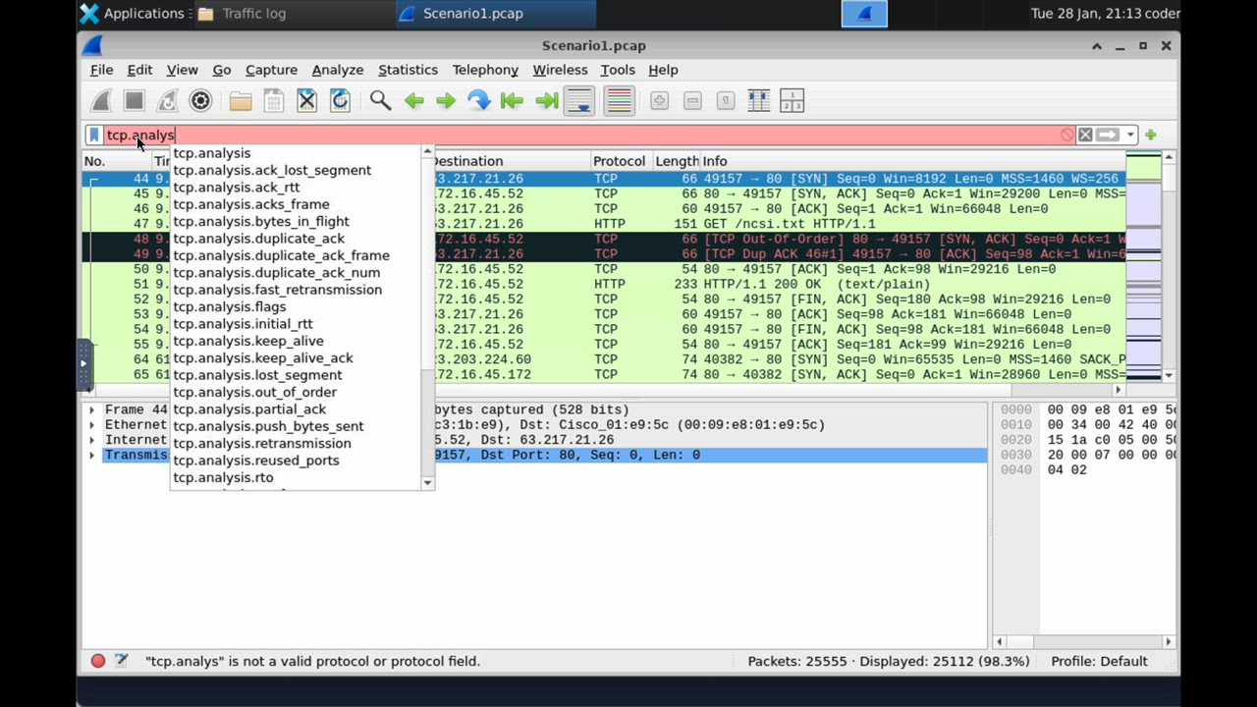
Task: Open the display filter history dropdown
Action: tap(1130, 135)
